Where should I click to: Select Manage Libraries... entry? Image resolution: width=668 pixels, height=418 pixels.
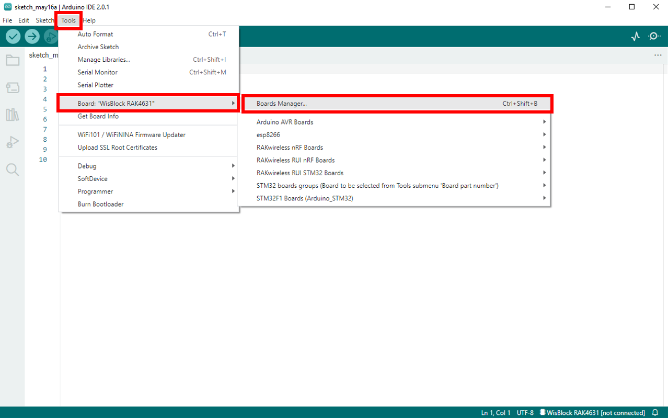click(149, 60)
